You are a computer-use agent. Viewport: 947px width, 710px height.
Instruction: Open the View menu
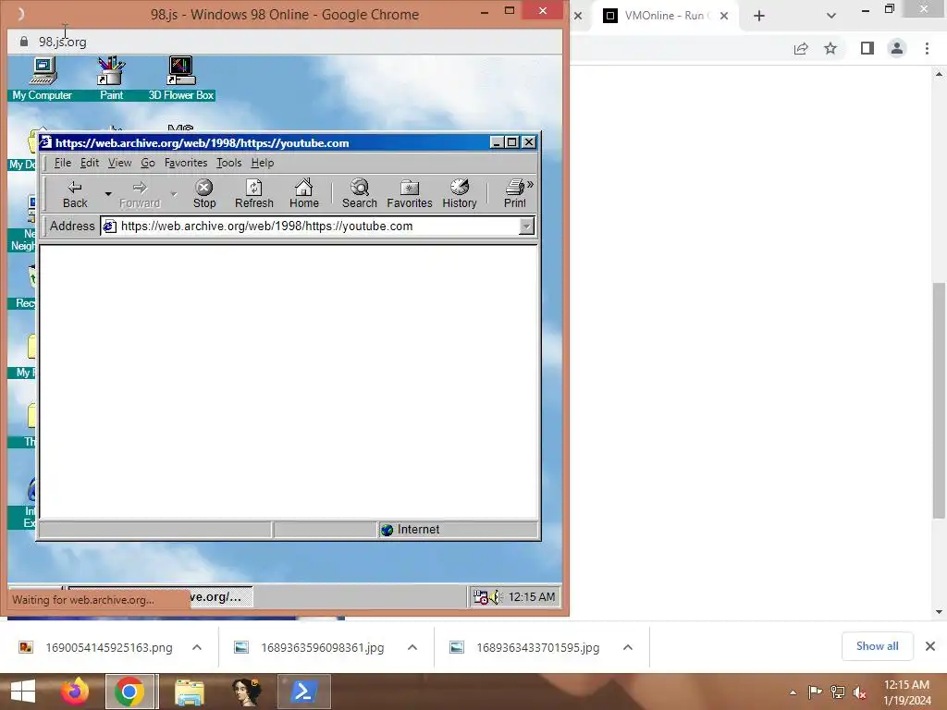point(119,163)
